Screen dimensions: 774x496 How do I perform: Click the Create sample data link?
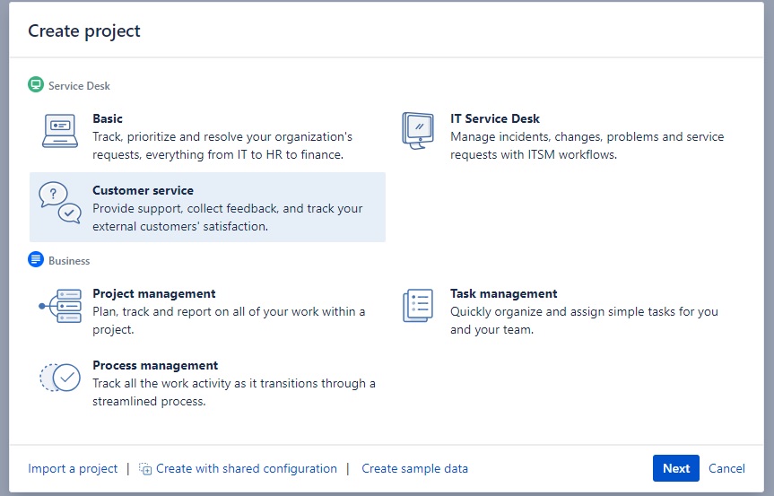pos(414,468)
